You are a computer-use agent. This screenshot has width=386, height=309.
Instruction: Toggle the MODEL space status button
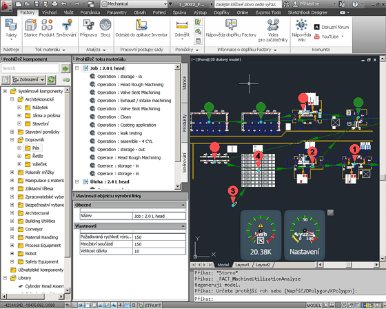click(x=314, y=306)
